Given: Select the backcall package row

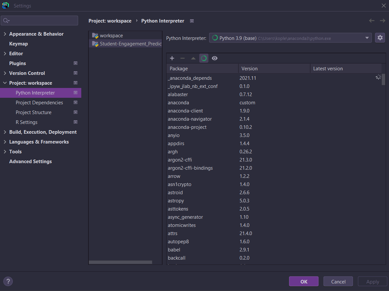Looking at the screenshot, I should 274,258.
